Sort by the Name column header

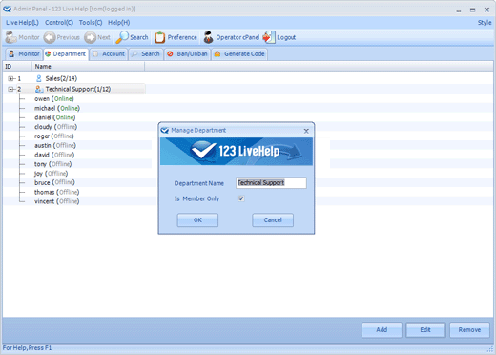click(88, 67)
